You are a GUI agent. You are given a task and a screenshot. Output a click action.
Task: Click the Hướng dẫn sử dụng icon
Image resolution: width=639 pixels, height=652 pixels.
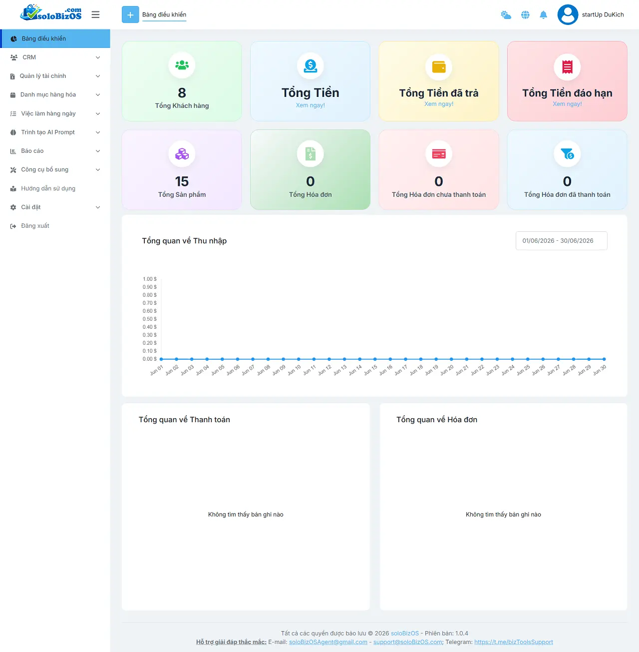tap(13, 188)
